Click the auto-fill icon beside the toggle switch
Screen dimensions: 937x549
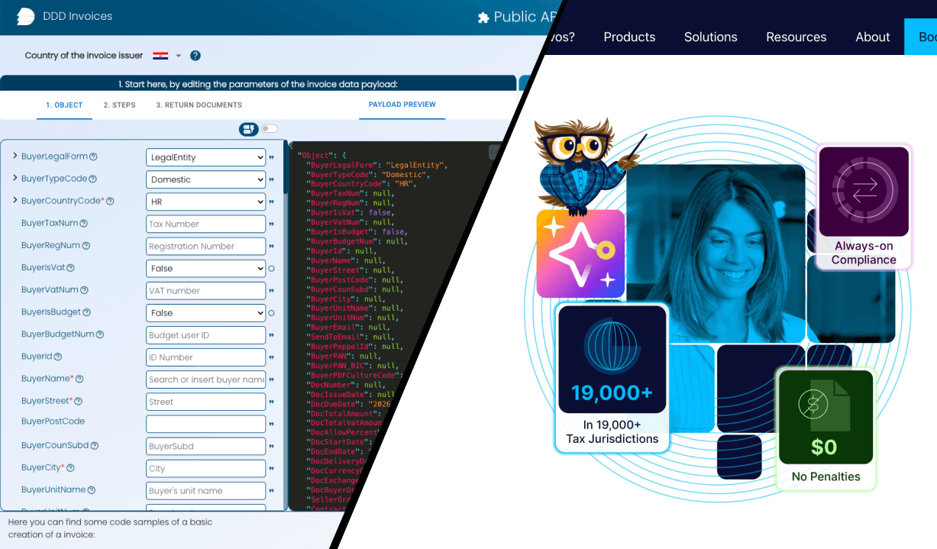click(x=248, y=129)
